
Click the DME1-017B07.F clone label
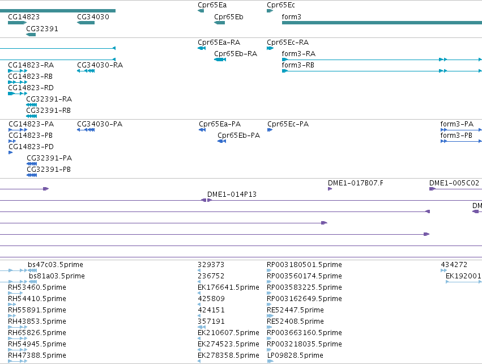coord(356,183)
